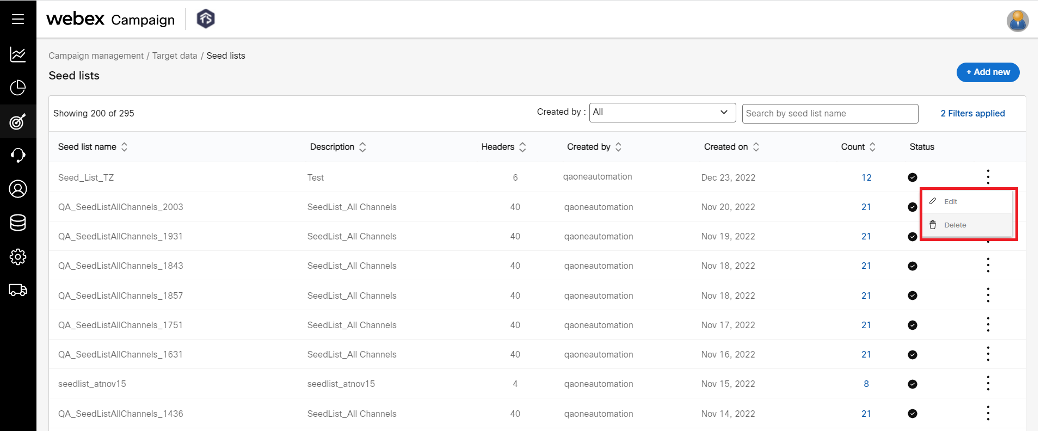The height and width of the screenshot is (431, 1041).
Task: Click the Dec 23, 2022 date cell
Action: click(x=728, y=177)
